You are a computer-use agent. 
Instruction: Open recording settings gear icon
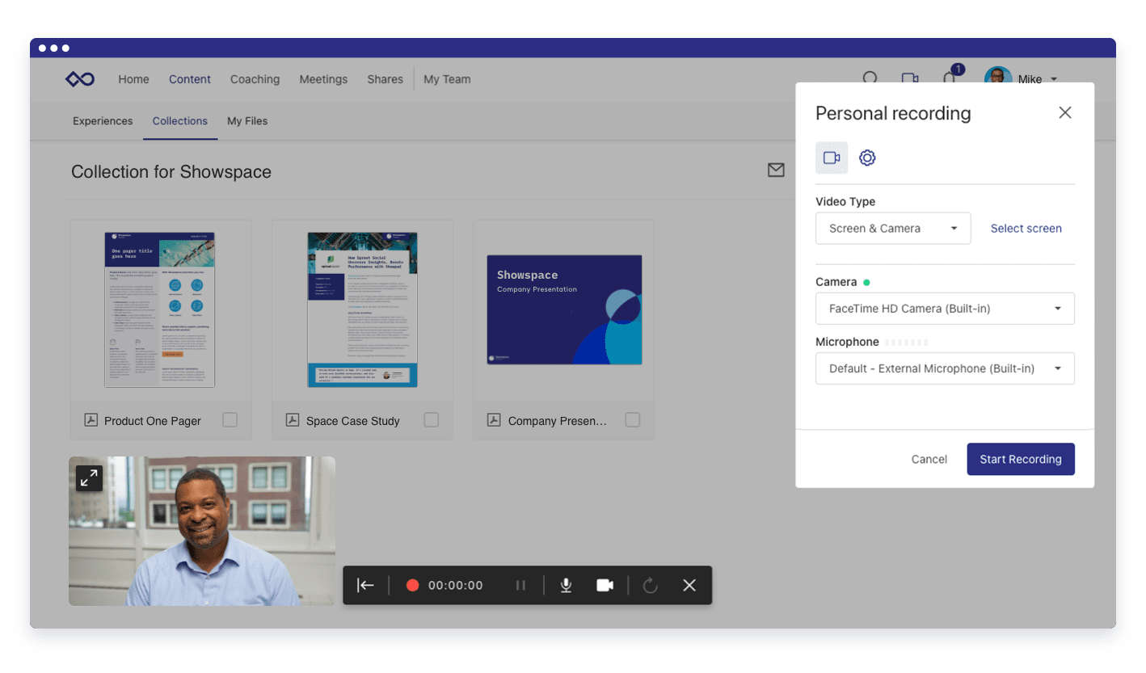tap(867, 158)
